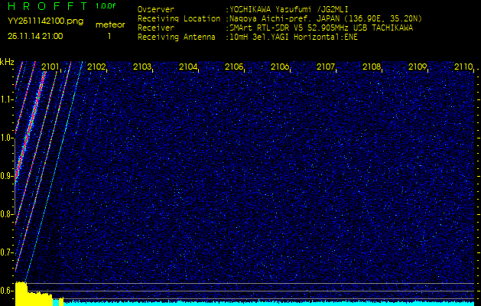Click the HROFFT title text
This screenshot has height=306, width=481.
pyautogui.click(x=44, y=7)
